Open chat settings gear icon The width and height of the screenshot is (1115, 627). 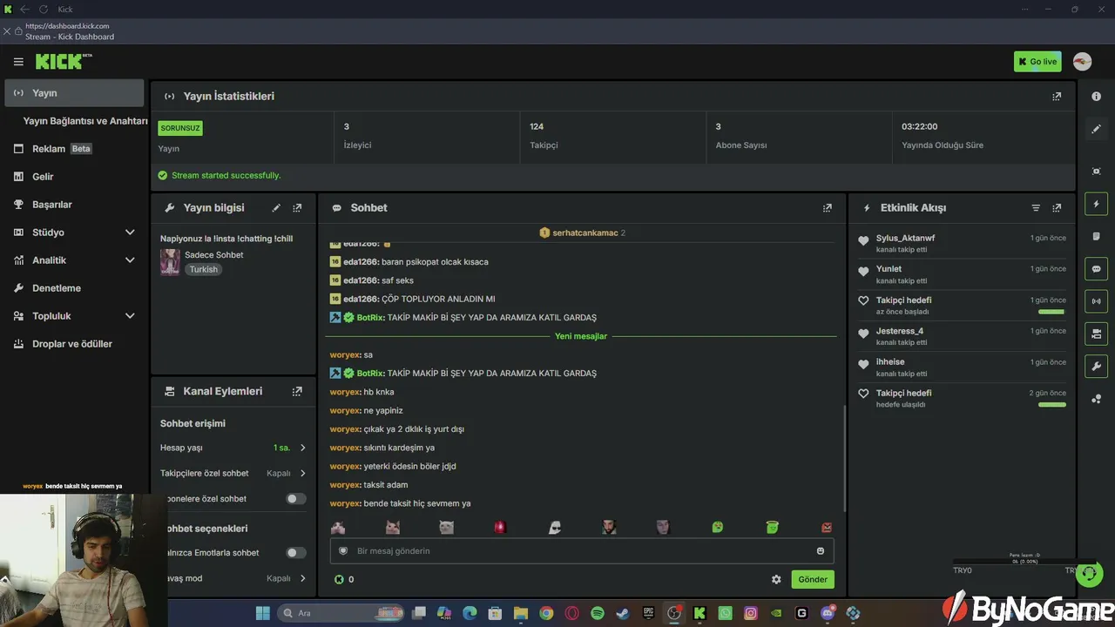pyautogui.click(x=776, y=579)
